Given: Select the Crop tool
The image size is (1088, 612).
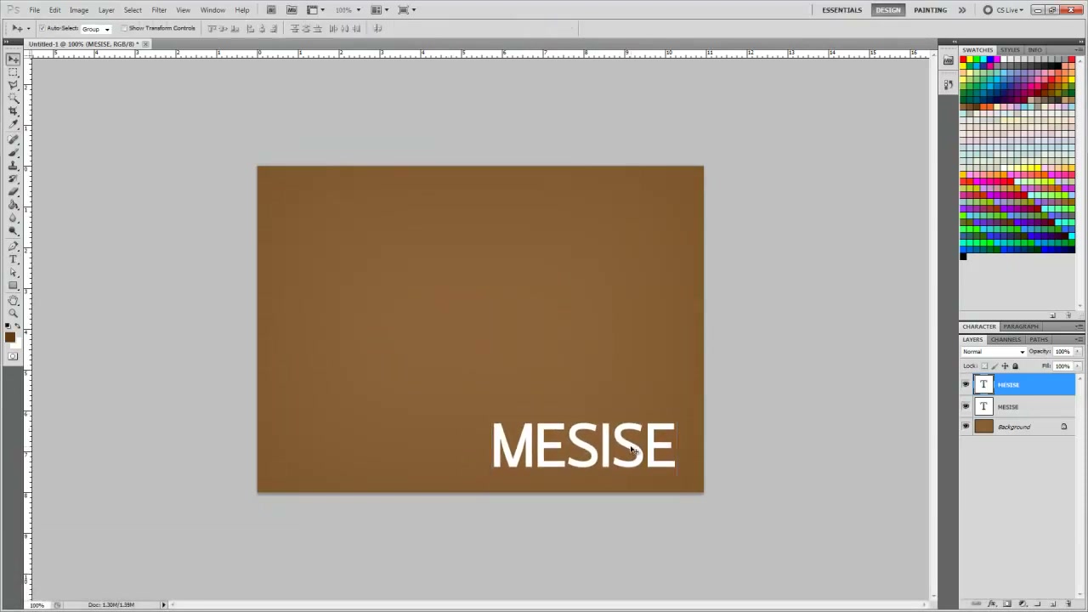Looking at the screenshot, I should [14, 110].
